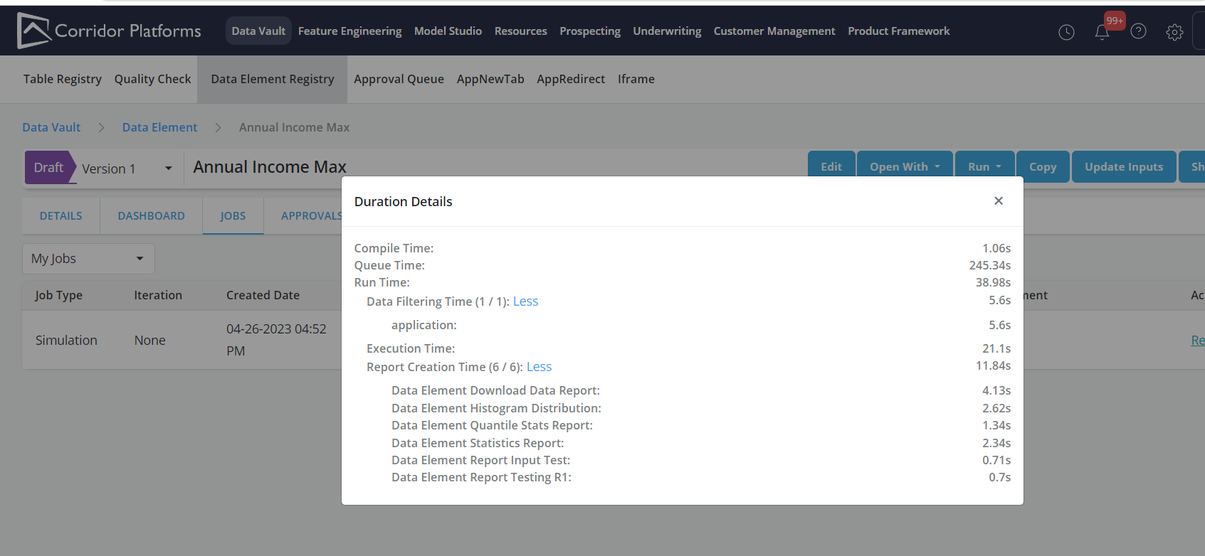Open Feature Engineering in top navigation
Screen dimensions: 1205x556
pos(349,31)
